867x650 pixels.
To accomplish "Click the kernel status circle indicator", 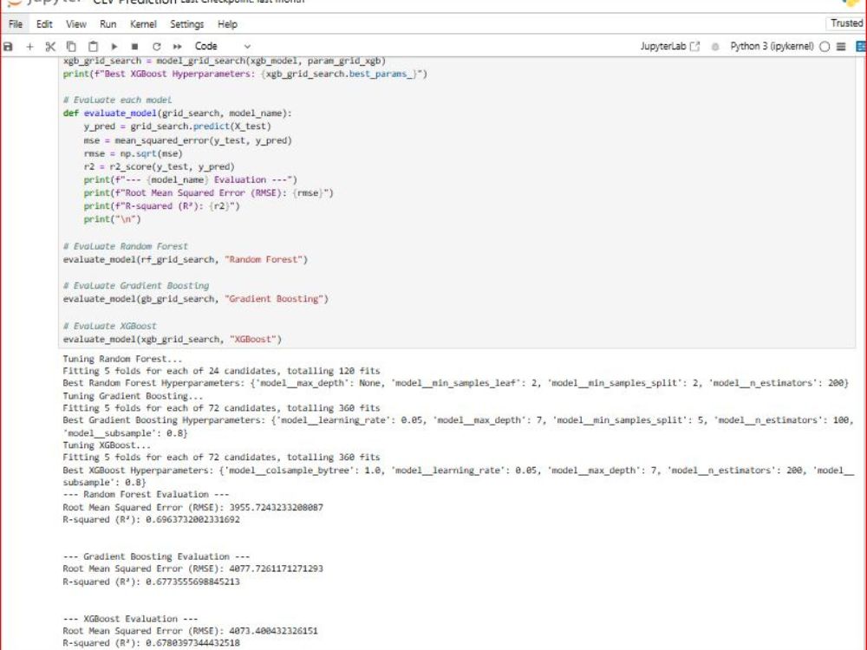I will pos(825,47).
